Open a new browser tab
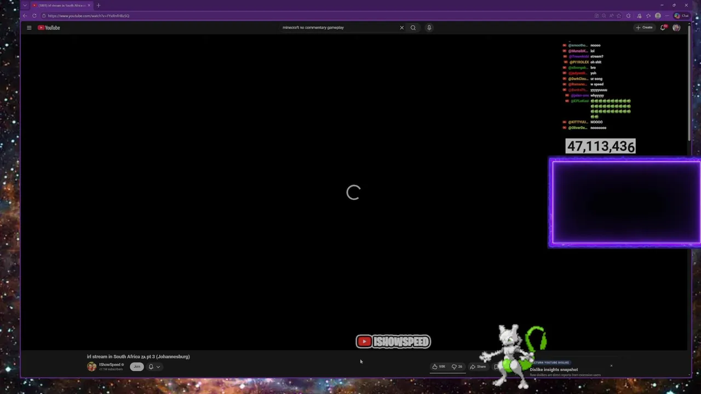This screenshot has width=701, height=394. coord(99,5)
